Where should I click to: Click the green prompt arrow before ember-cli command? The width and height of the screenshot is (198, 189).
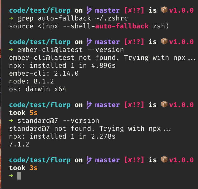11,50
